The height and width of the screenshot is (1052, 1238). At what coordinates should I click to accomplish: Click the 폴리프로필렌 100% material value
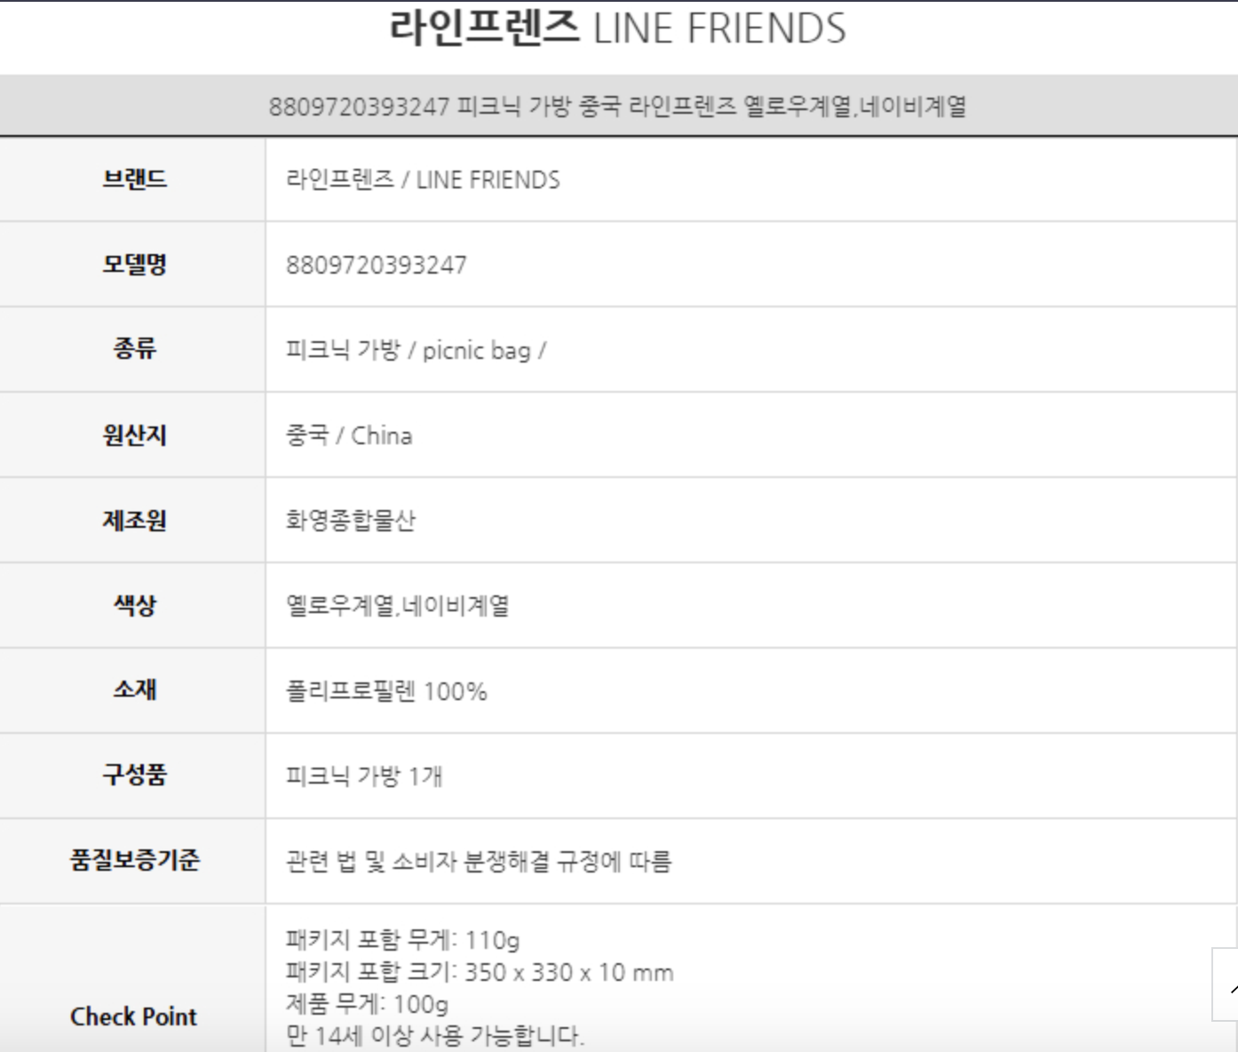click(386, 691)
